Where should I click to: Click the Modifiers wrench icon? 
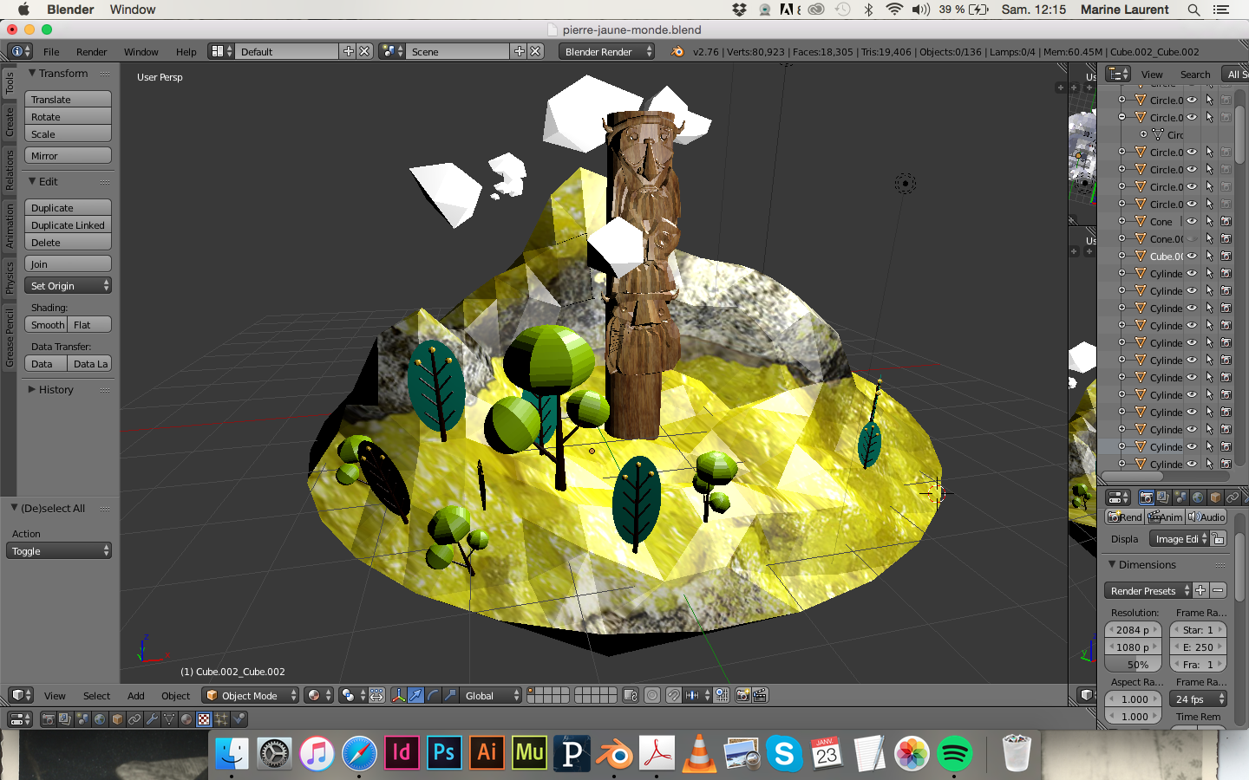[x=152, y=719]
